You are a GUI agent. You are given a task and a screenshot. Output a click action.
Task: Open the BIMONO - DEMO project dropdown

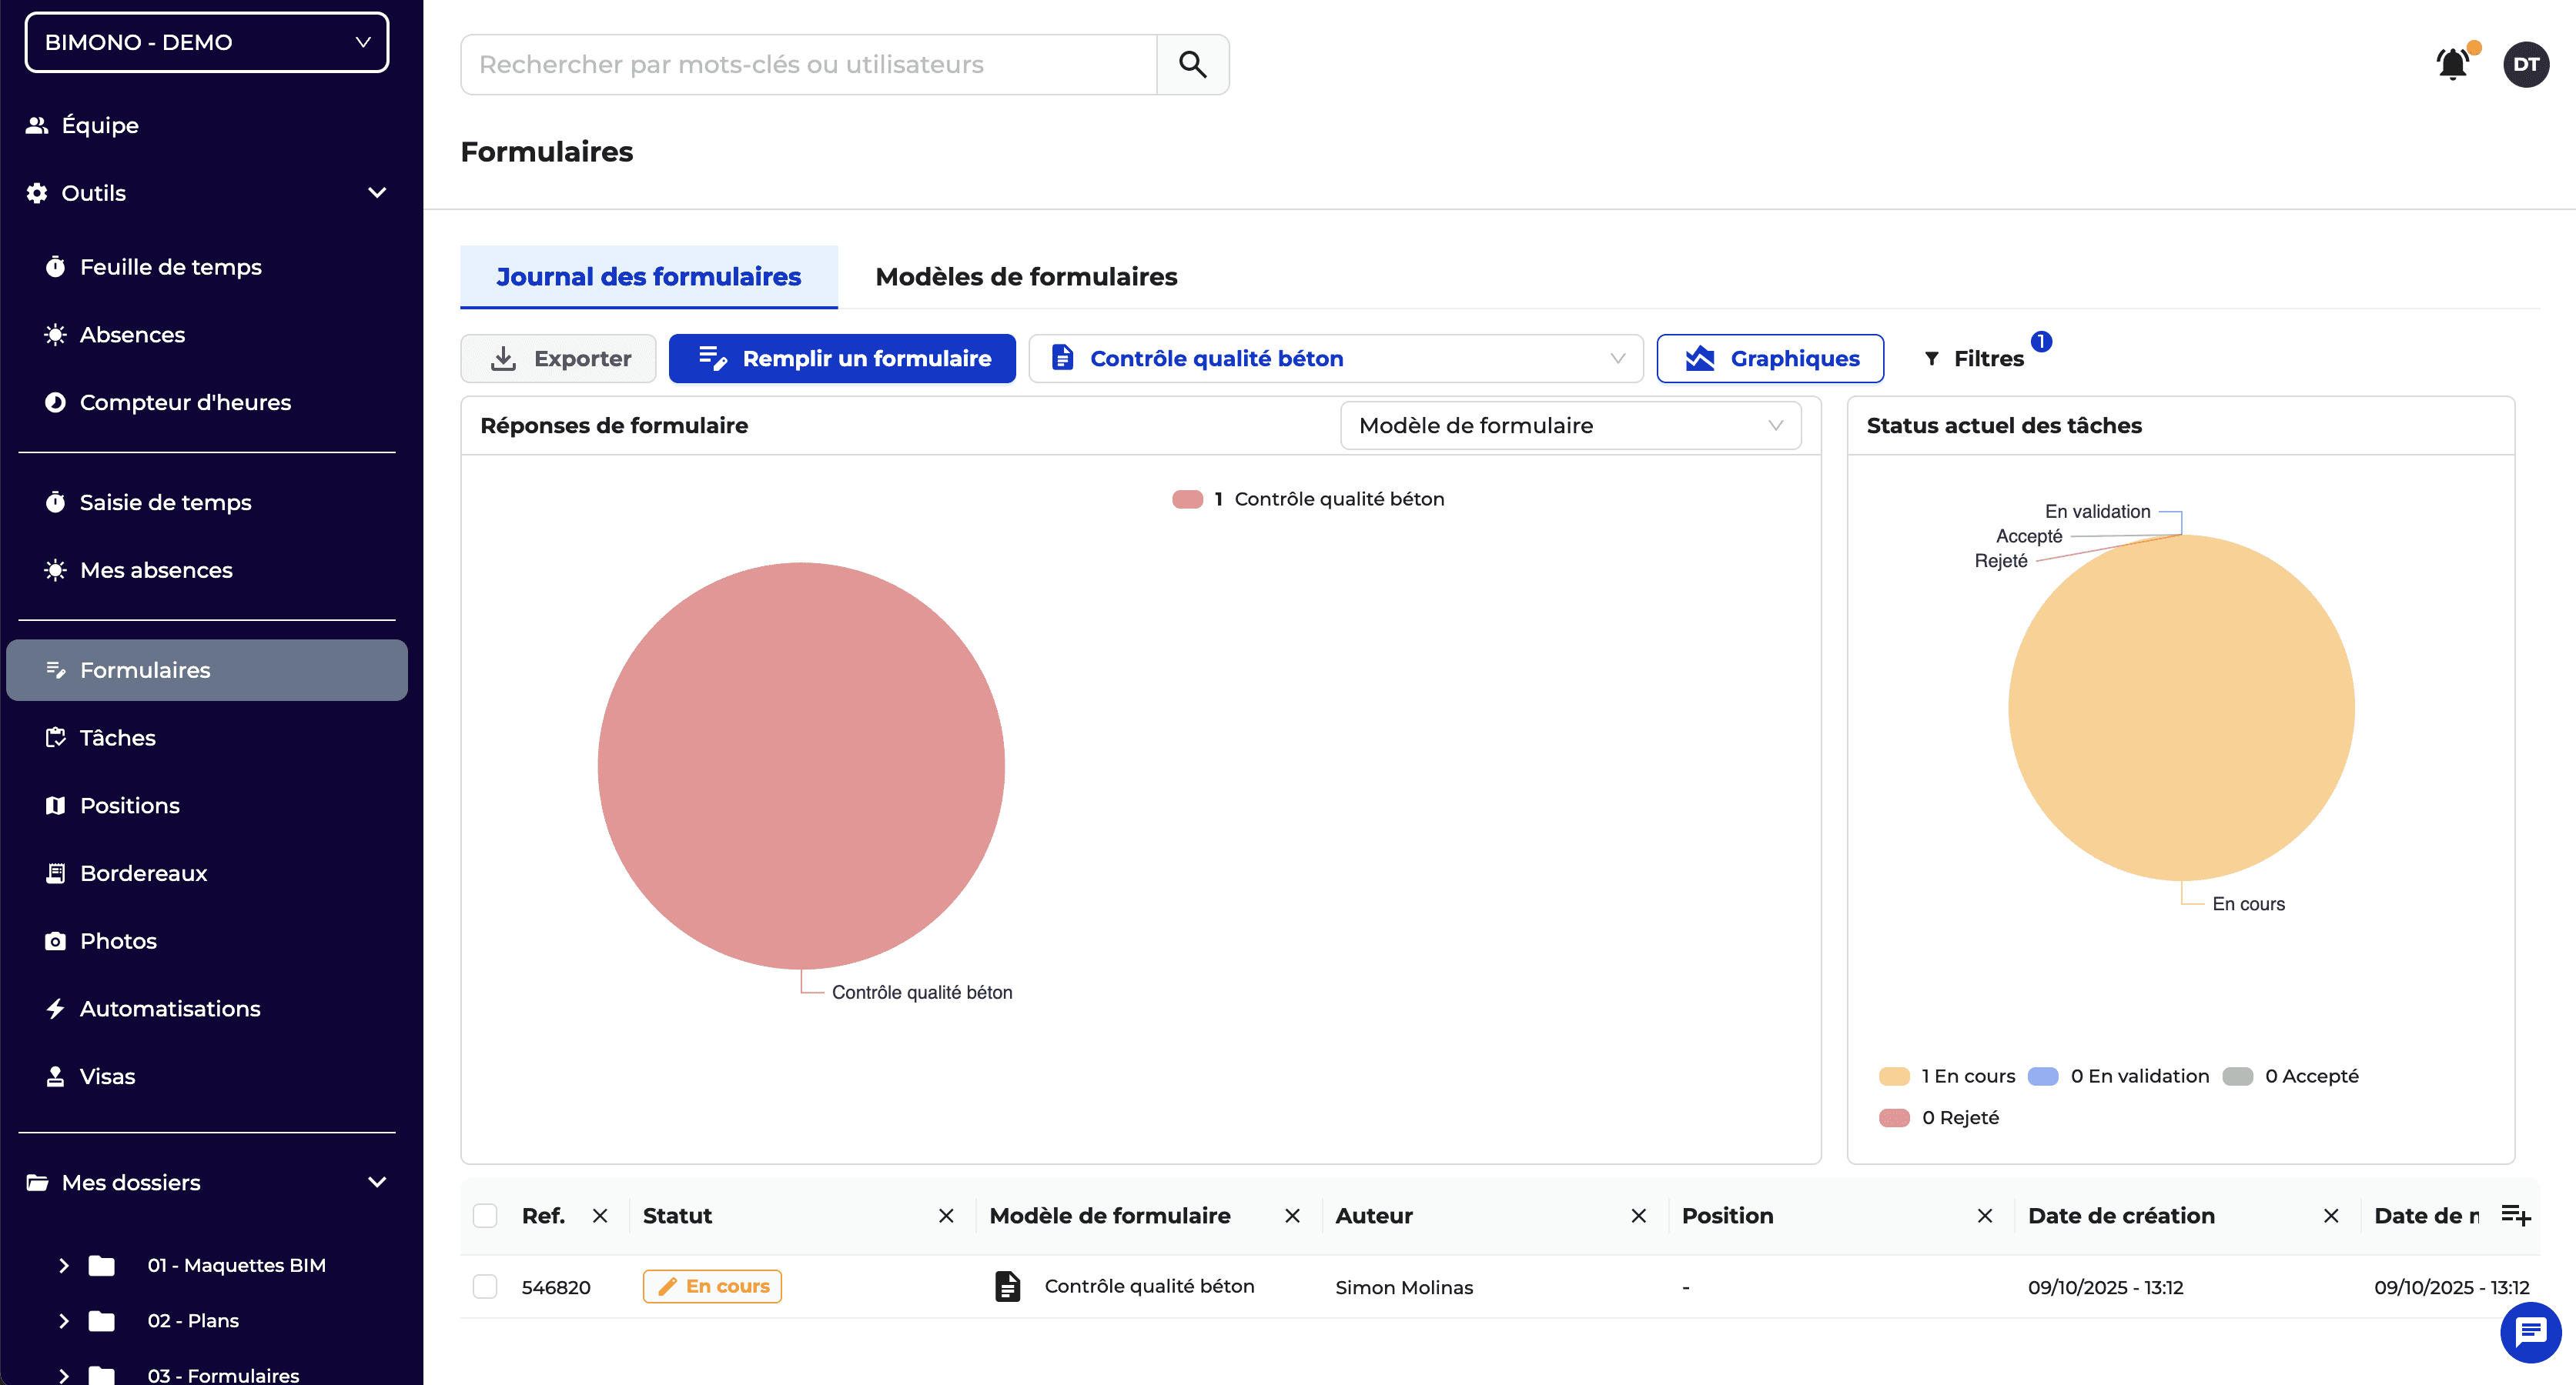click(x=207, y=42)
